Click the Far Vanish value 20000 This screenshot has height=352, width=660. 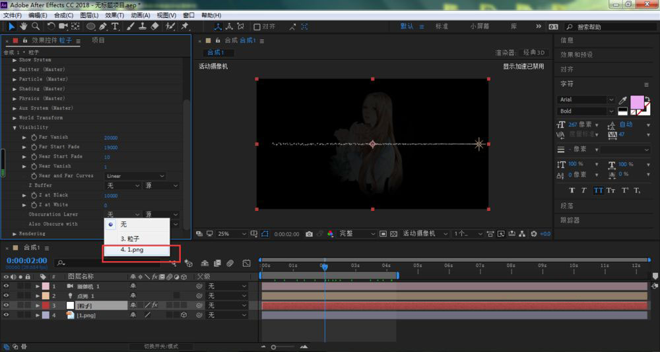(111, 138)
